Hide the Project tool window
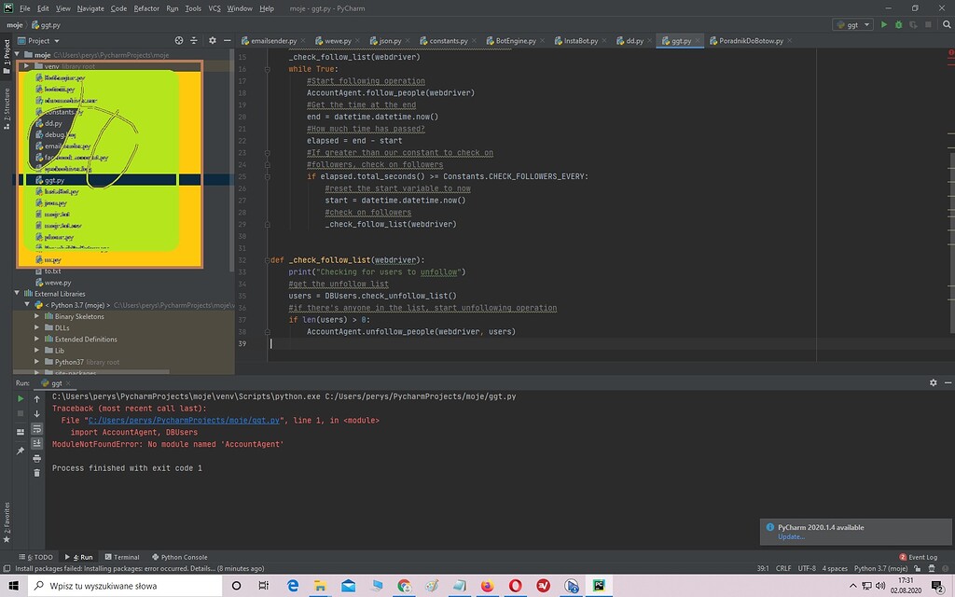Screen dimensions: 955x597 coord(228,41)
